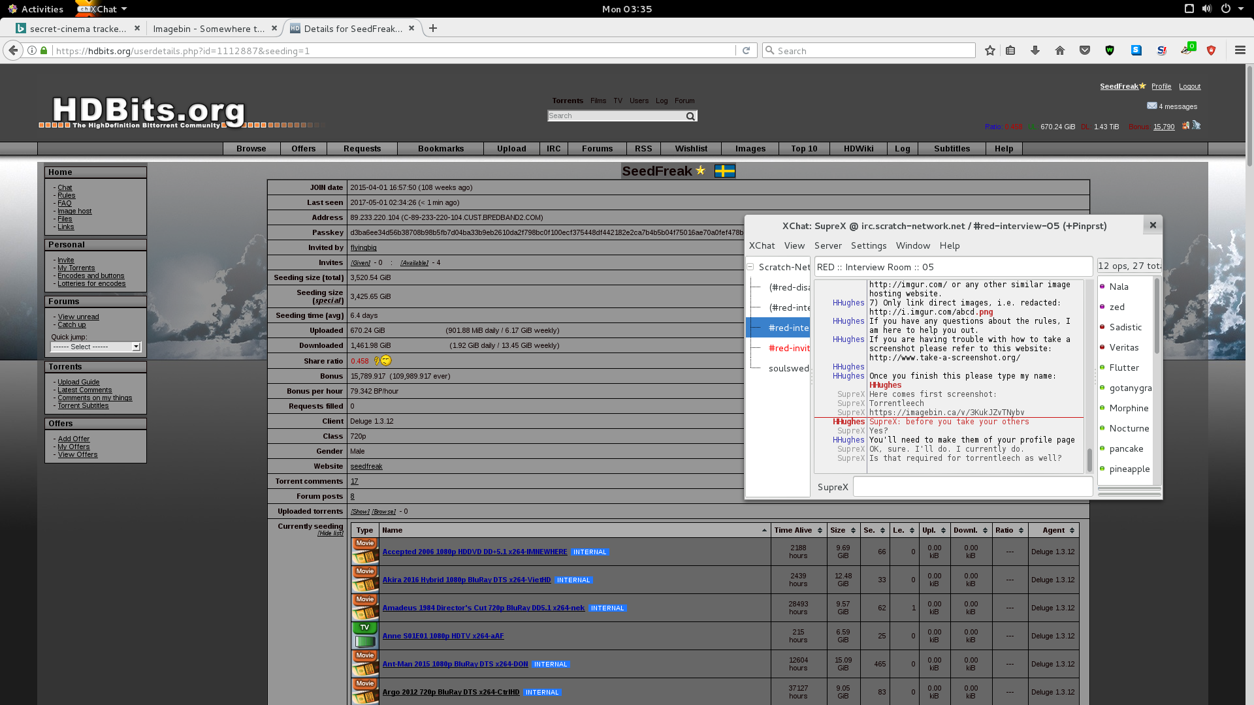Go to the Firefox Home page icon

point(1060,50)
